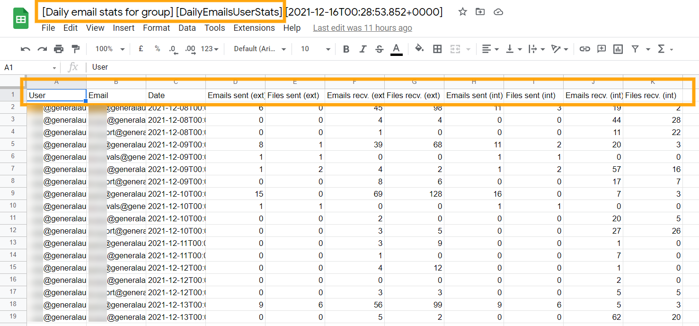The height and width of the screenshot is (326, 699).
Task: Open the Google Sheets home logo
Action: pos(21,19)
